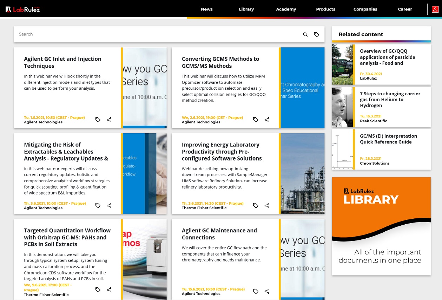
Task: Share the Extractables & Leachables webinar
Action: coord(109,206)
